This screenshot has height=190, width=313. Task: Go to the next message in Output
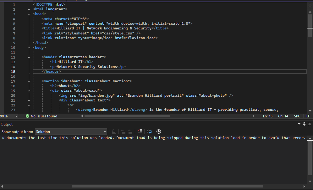pos(130,131)
